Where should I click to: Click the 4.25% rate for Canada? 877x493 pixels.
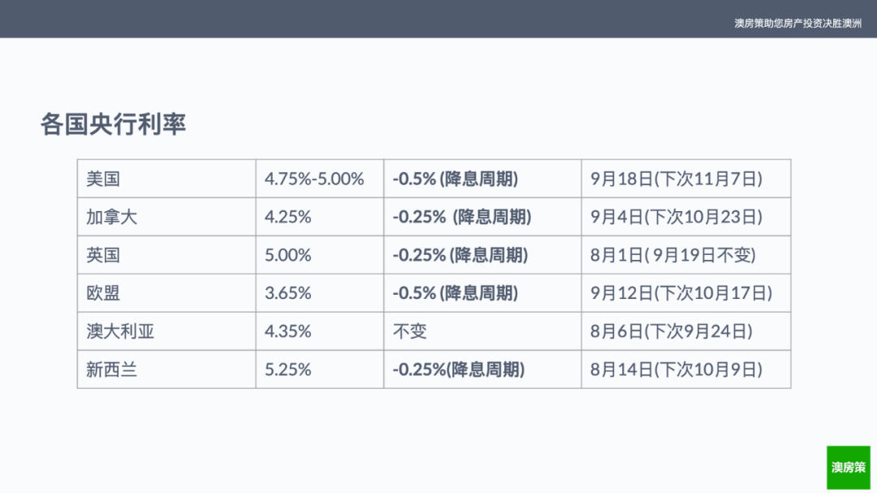point(320,217)
